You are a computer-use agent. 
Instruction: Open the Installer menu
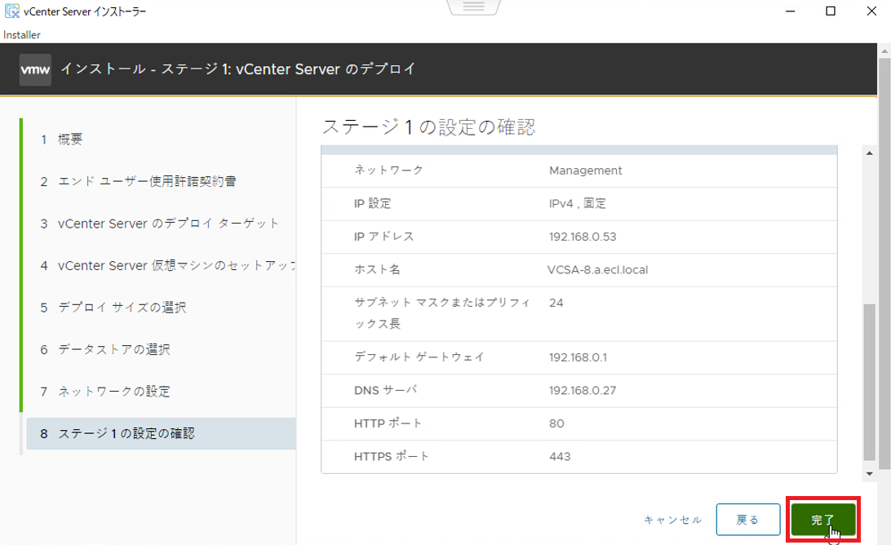point(22,35)
